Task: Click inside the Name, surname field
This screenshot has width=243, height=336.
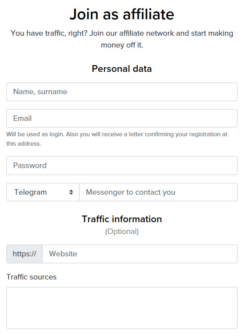Action: [x=121, y=91]
